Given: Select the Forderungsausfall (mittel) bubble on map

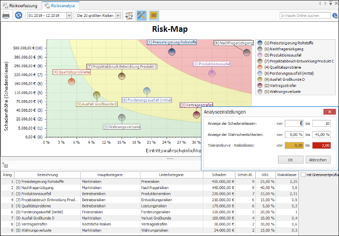Looking at the screenshot, I should [x=147, y=91].
